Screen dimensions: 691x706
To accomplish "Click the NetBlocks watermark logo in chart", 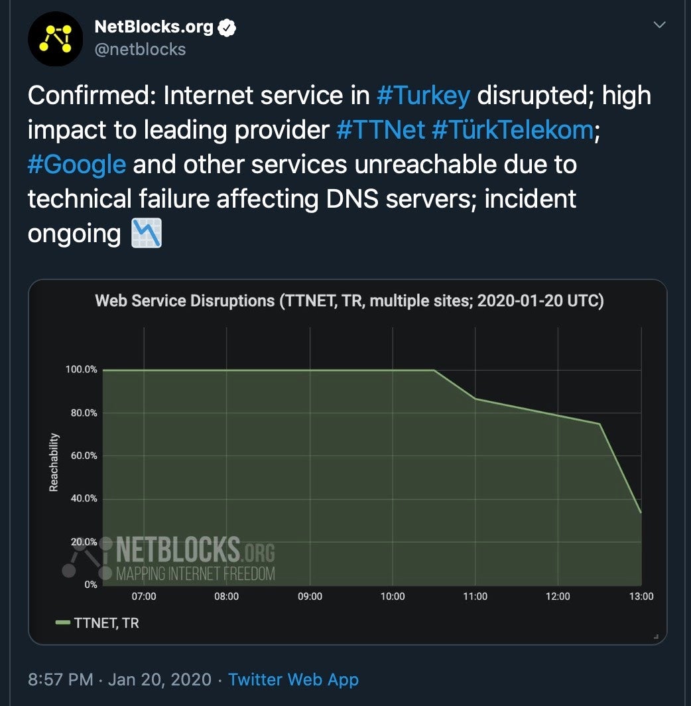I will 169,559.
